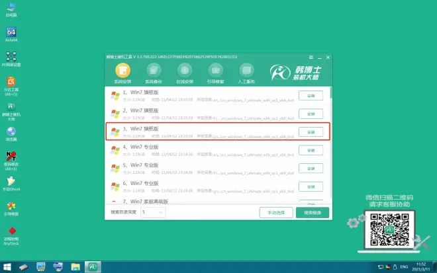Click the disk drive icon in the taskbar
Screen dimensions: 437x273
point(24,267)
